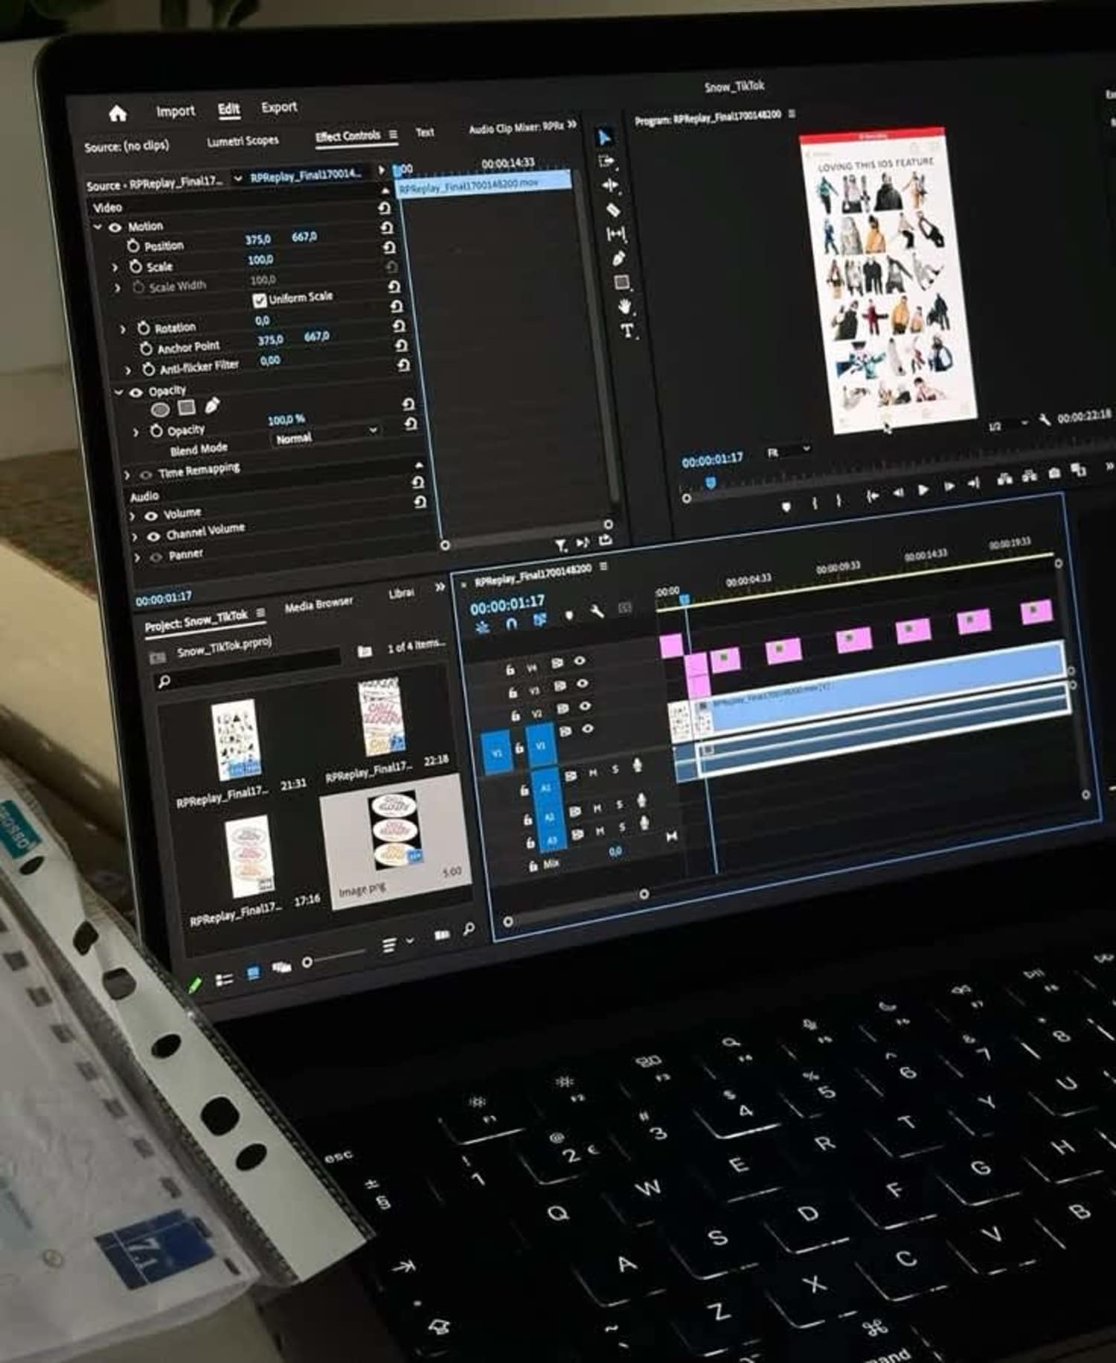The height and width of the screenshot is (1363, 1116).
Task: Click the Home icon
Action: pyautogui.click(x=118, y=113)
